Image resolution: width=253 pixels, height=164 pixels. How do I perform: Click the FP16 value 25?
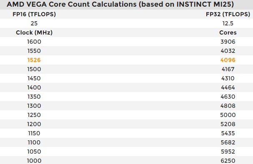coord(34,23)
